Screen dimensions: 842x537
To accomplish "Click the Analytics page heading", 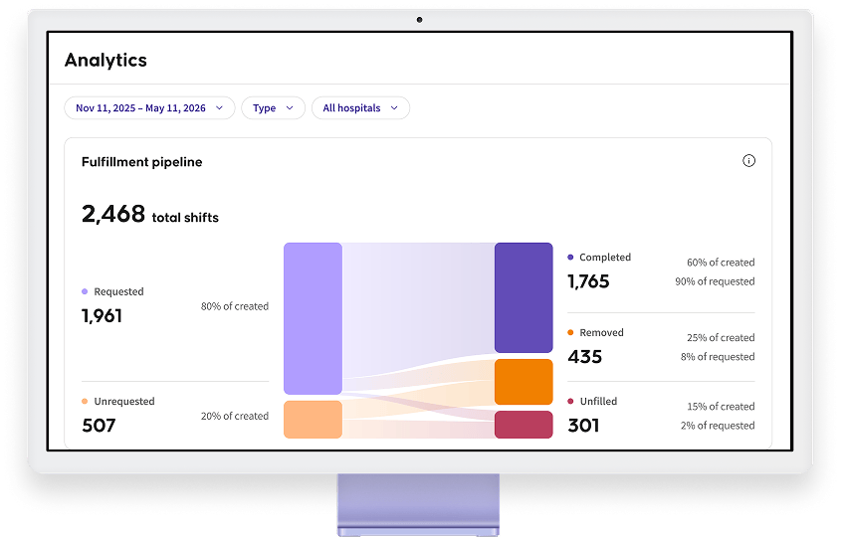I will [105, 60].
